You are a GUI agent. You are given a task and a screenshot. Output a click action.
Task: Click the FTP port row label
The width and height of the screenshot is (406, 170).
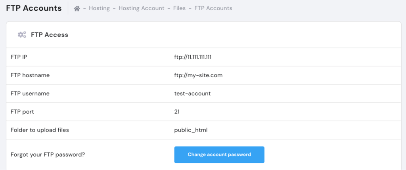coord(22,112)
